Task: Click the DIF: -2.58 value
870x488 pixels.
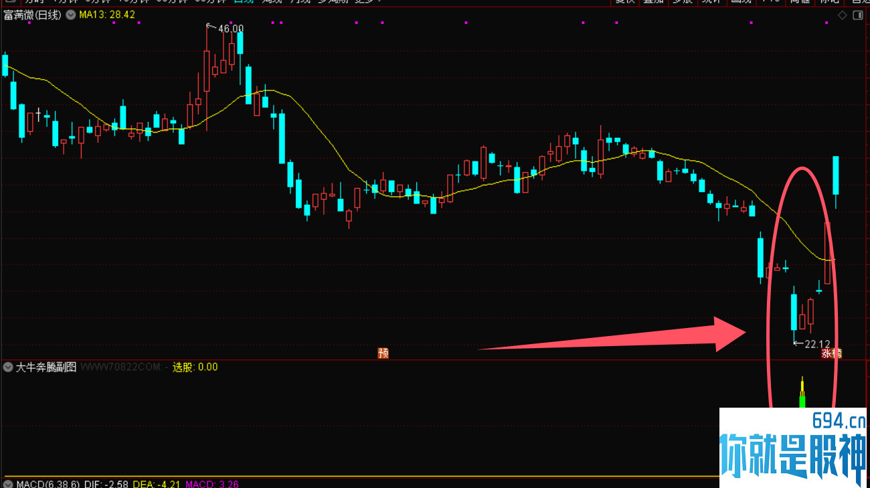Action: click(x=106, y=484)
